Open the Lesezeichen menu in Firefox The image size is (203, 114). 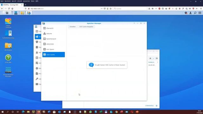tap(26, 1)
